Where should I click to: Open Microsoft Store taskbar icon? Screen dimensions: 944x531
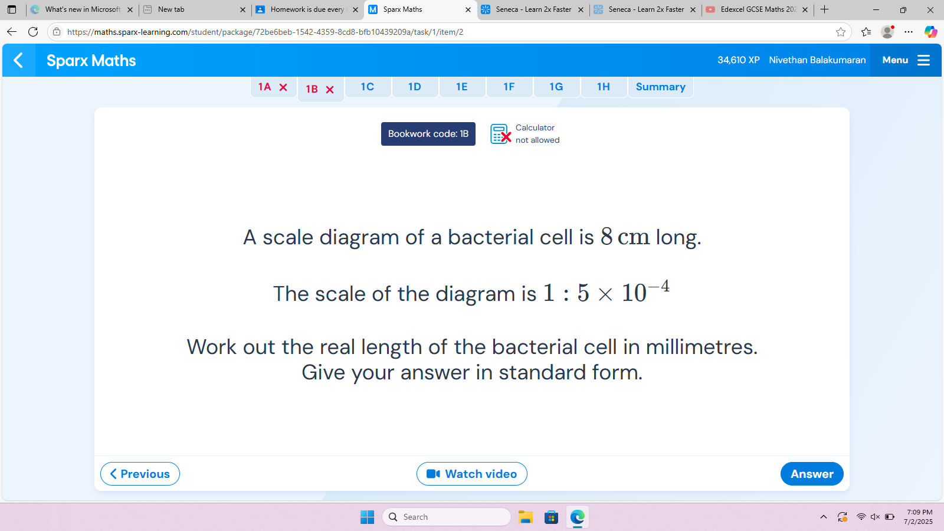pos(551,517)
